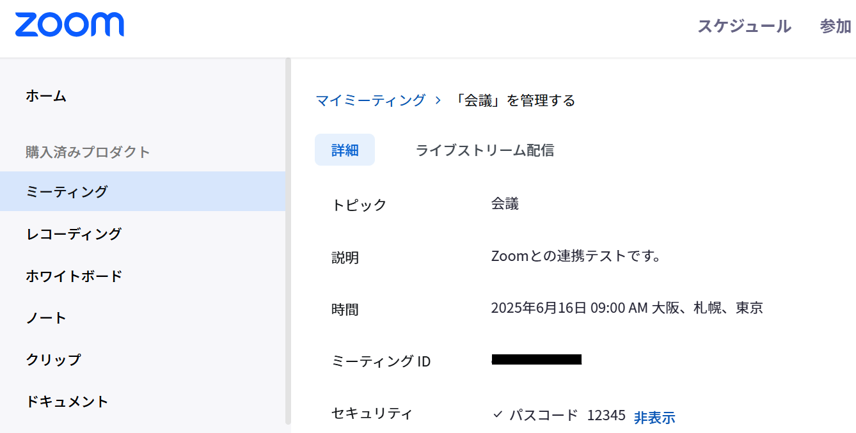Image resolution: width=856 pixels, height=433 pixels.
Task: Click the passcode value 12345
Action: click(606, 415)
